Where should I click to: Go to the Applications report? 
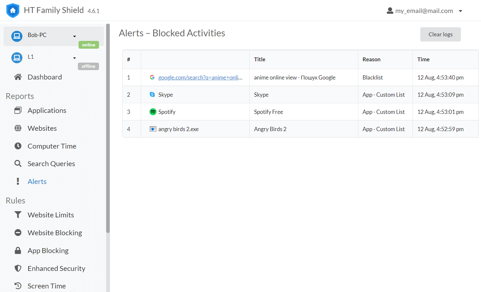click(x=47, y=110)
